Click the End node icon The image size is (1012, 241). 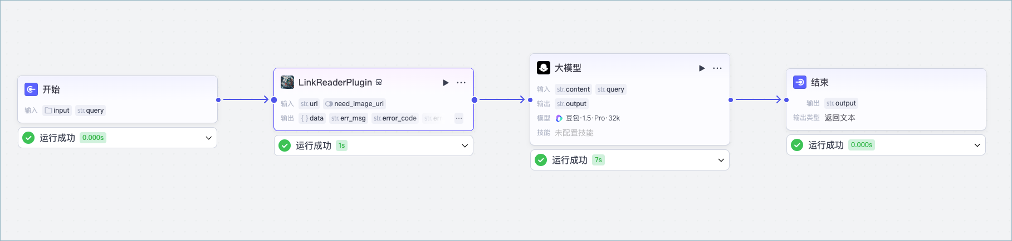point(800,82)
